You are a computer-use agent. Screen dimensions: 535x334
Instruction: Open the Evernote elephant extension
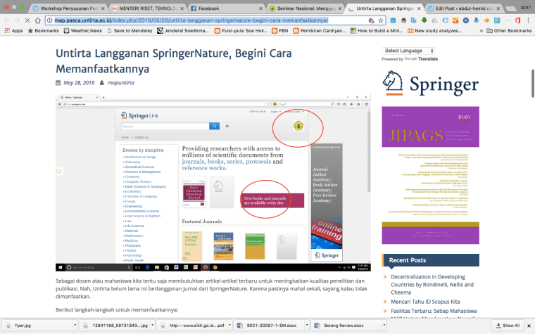(x=403, y=20)
